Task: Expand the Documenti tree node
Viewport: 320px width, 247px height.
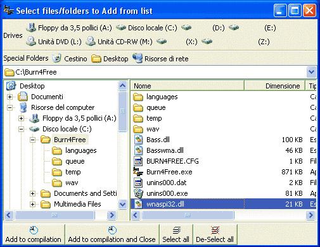Action: tap(10, 97)
